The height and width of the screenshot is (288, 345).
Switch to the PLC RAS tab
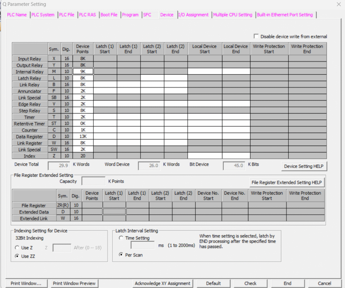[88, 15]
